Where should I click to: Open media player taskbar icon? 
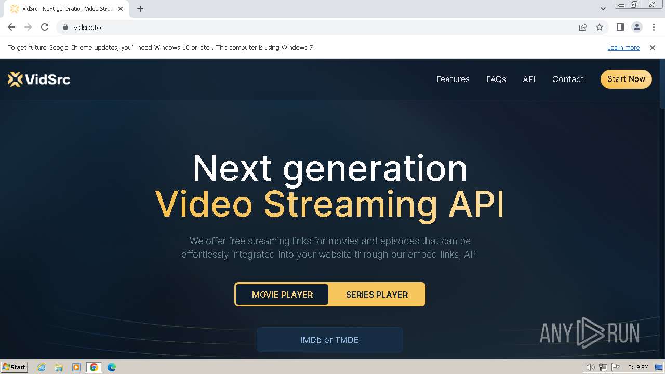click(76, 367)
